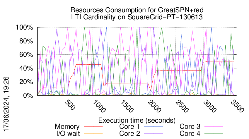Click the 'Core 3' legend label

pos(190,127)
